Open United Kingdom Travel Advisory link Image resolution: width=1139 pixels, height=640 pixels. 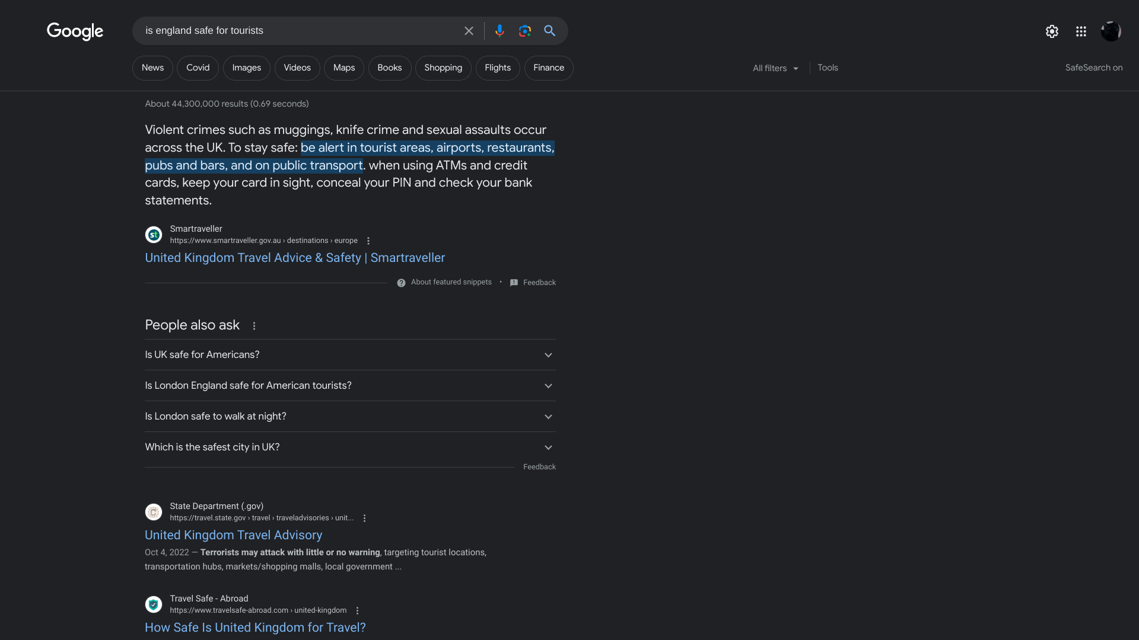234,535
